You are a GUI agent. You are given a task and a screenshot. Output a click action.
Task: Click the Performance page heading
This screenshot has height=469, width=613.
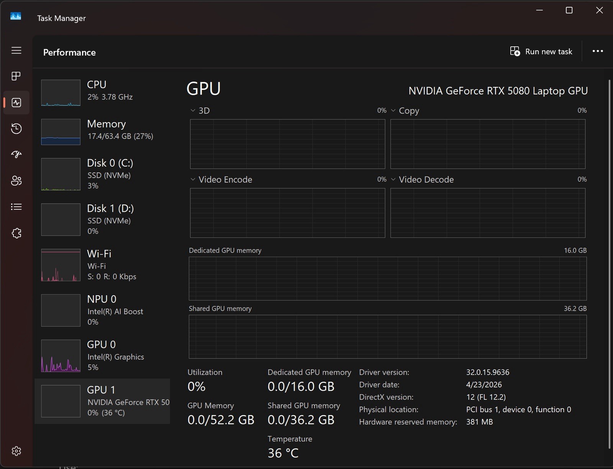pos(69,52)
